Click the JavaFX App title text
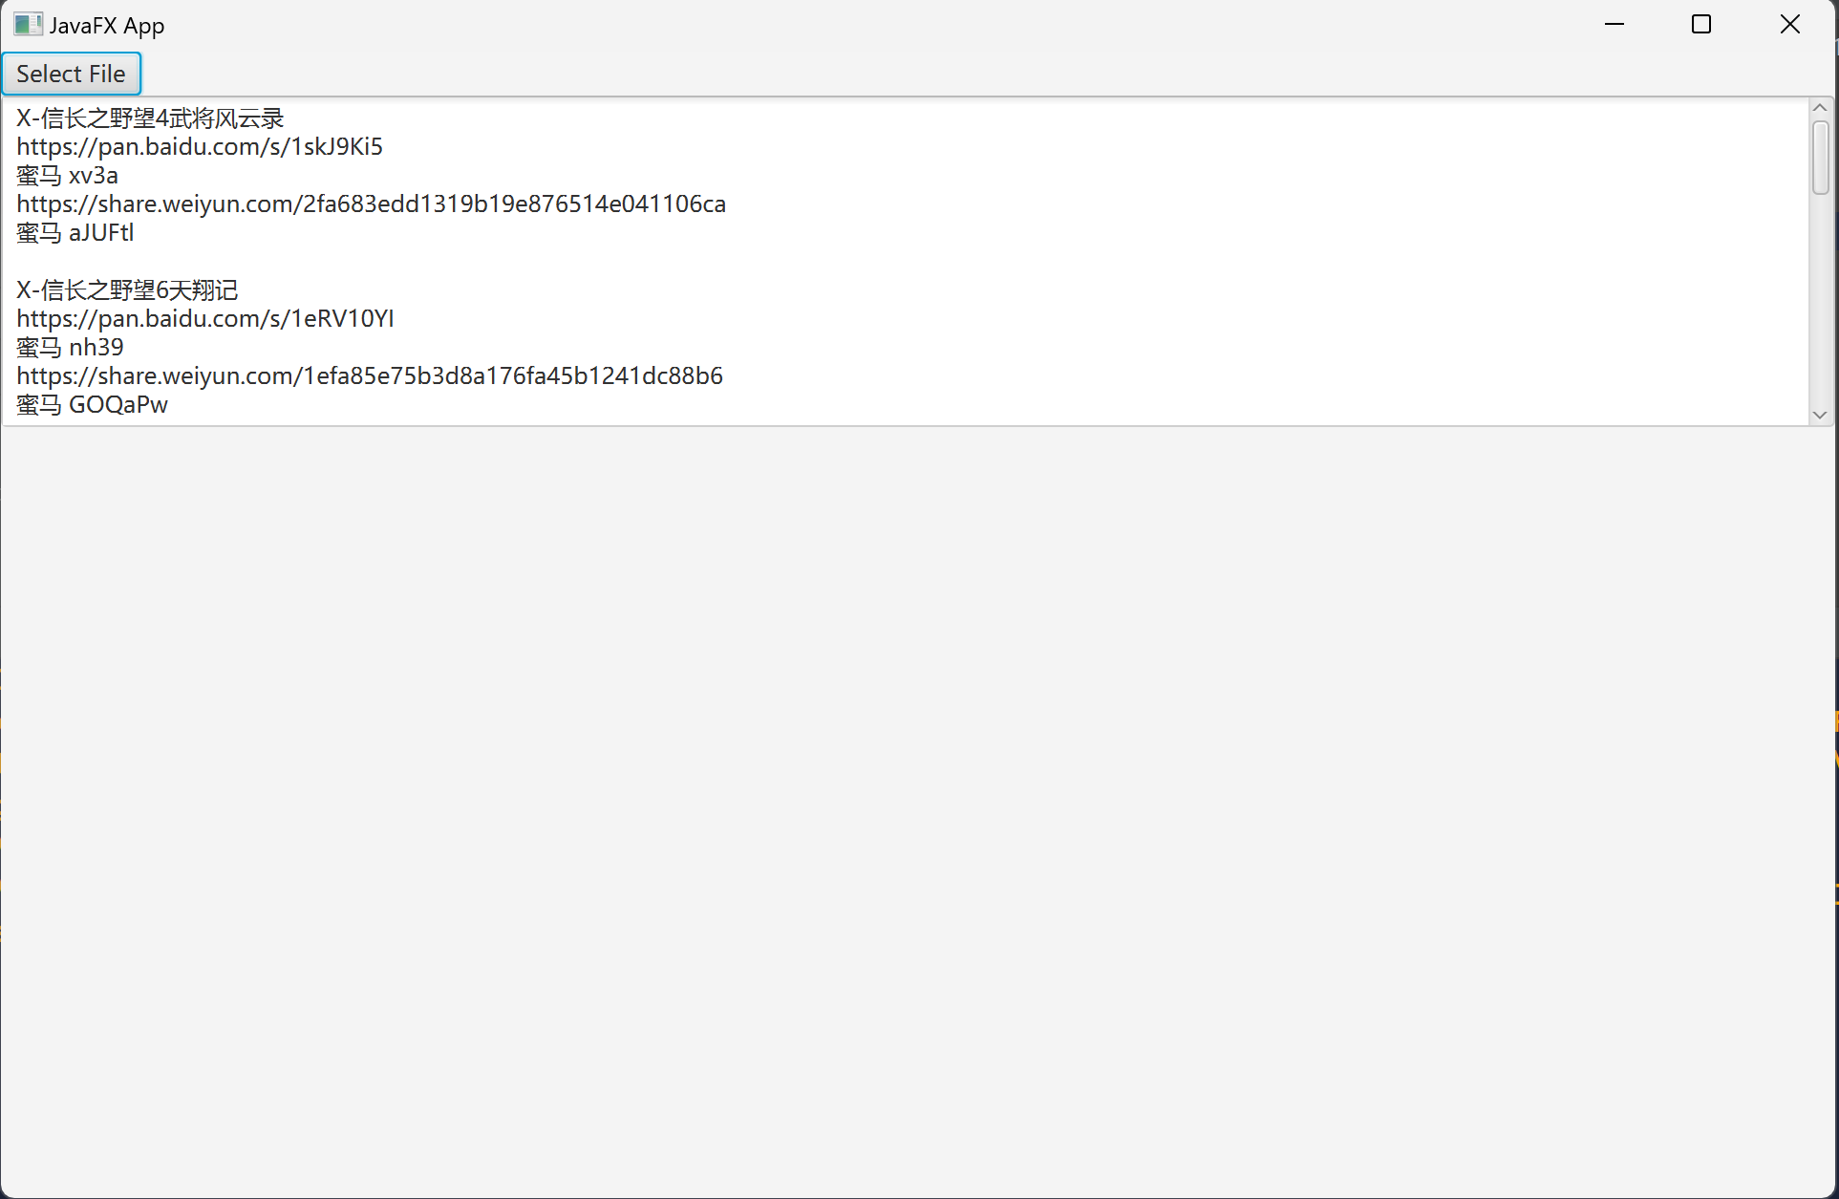Image resolution: width=1839 pixels, height=1199 pixels. tap(107, 26)
